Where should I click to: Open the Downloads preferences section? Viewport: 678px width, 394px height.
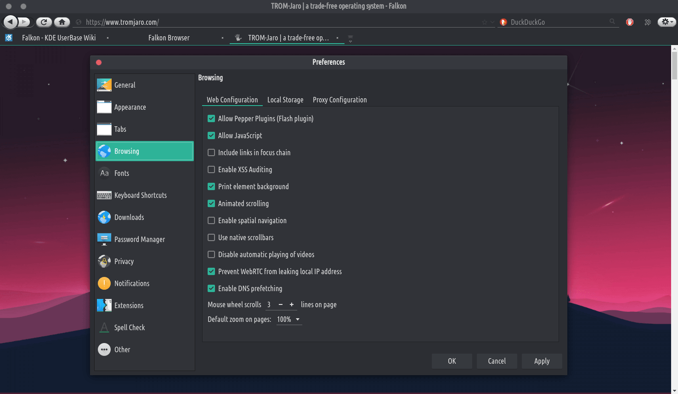[129, 217]
